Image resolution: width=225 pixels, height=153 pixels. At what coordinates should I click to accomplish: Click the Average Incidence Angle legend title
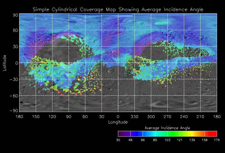[x=167, y=128]
